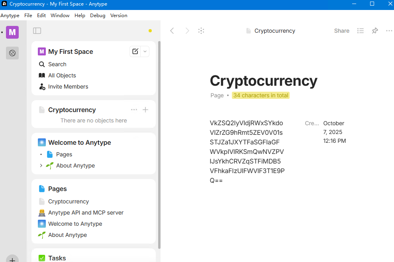Image resolution: width=394 pixels, height=262 pixels.
Task: Click the encoded text block in the page
Action: tap(247, 152)
